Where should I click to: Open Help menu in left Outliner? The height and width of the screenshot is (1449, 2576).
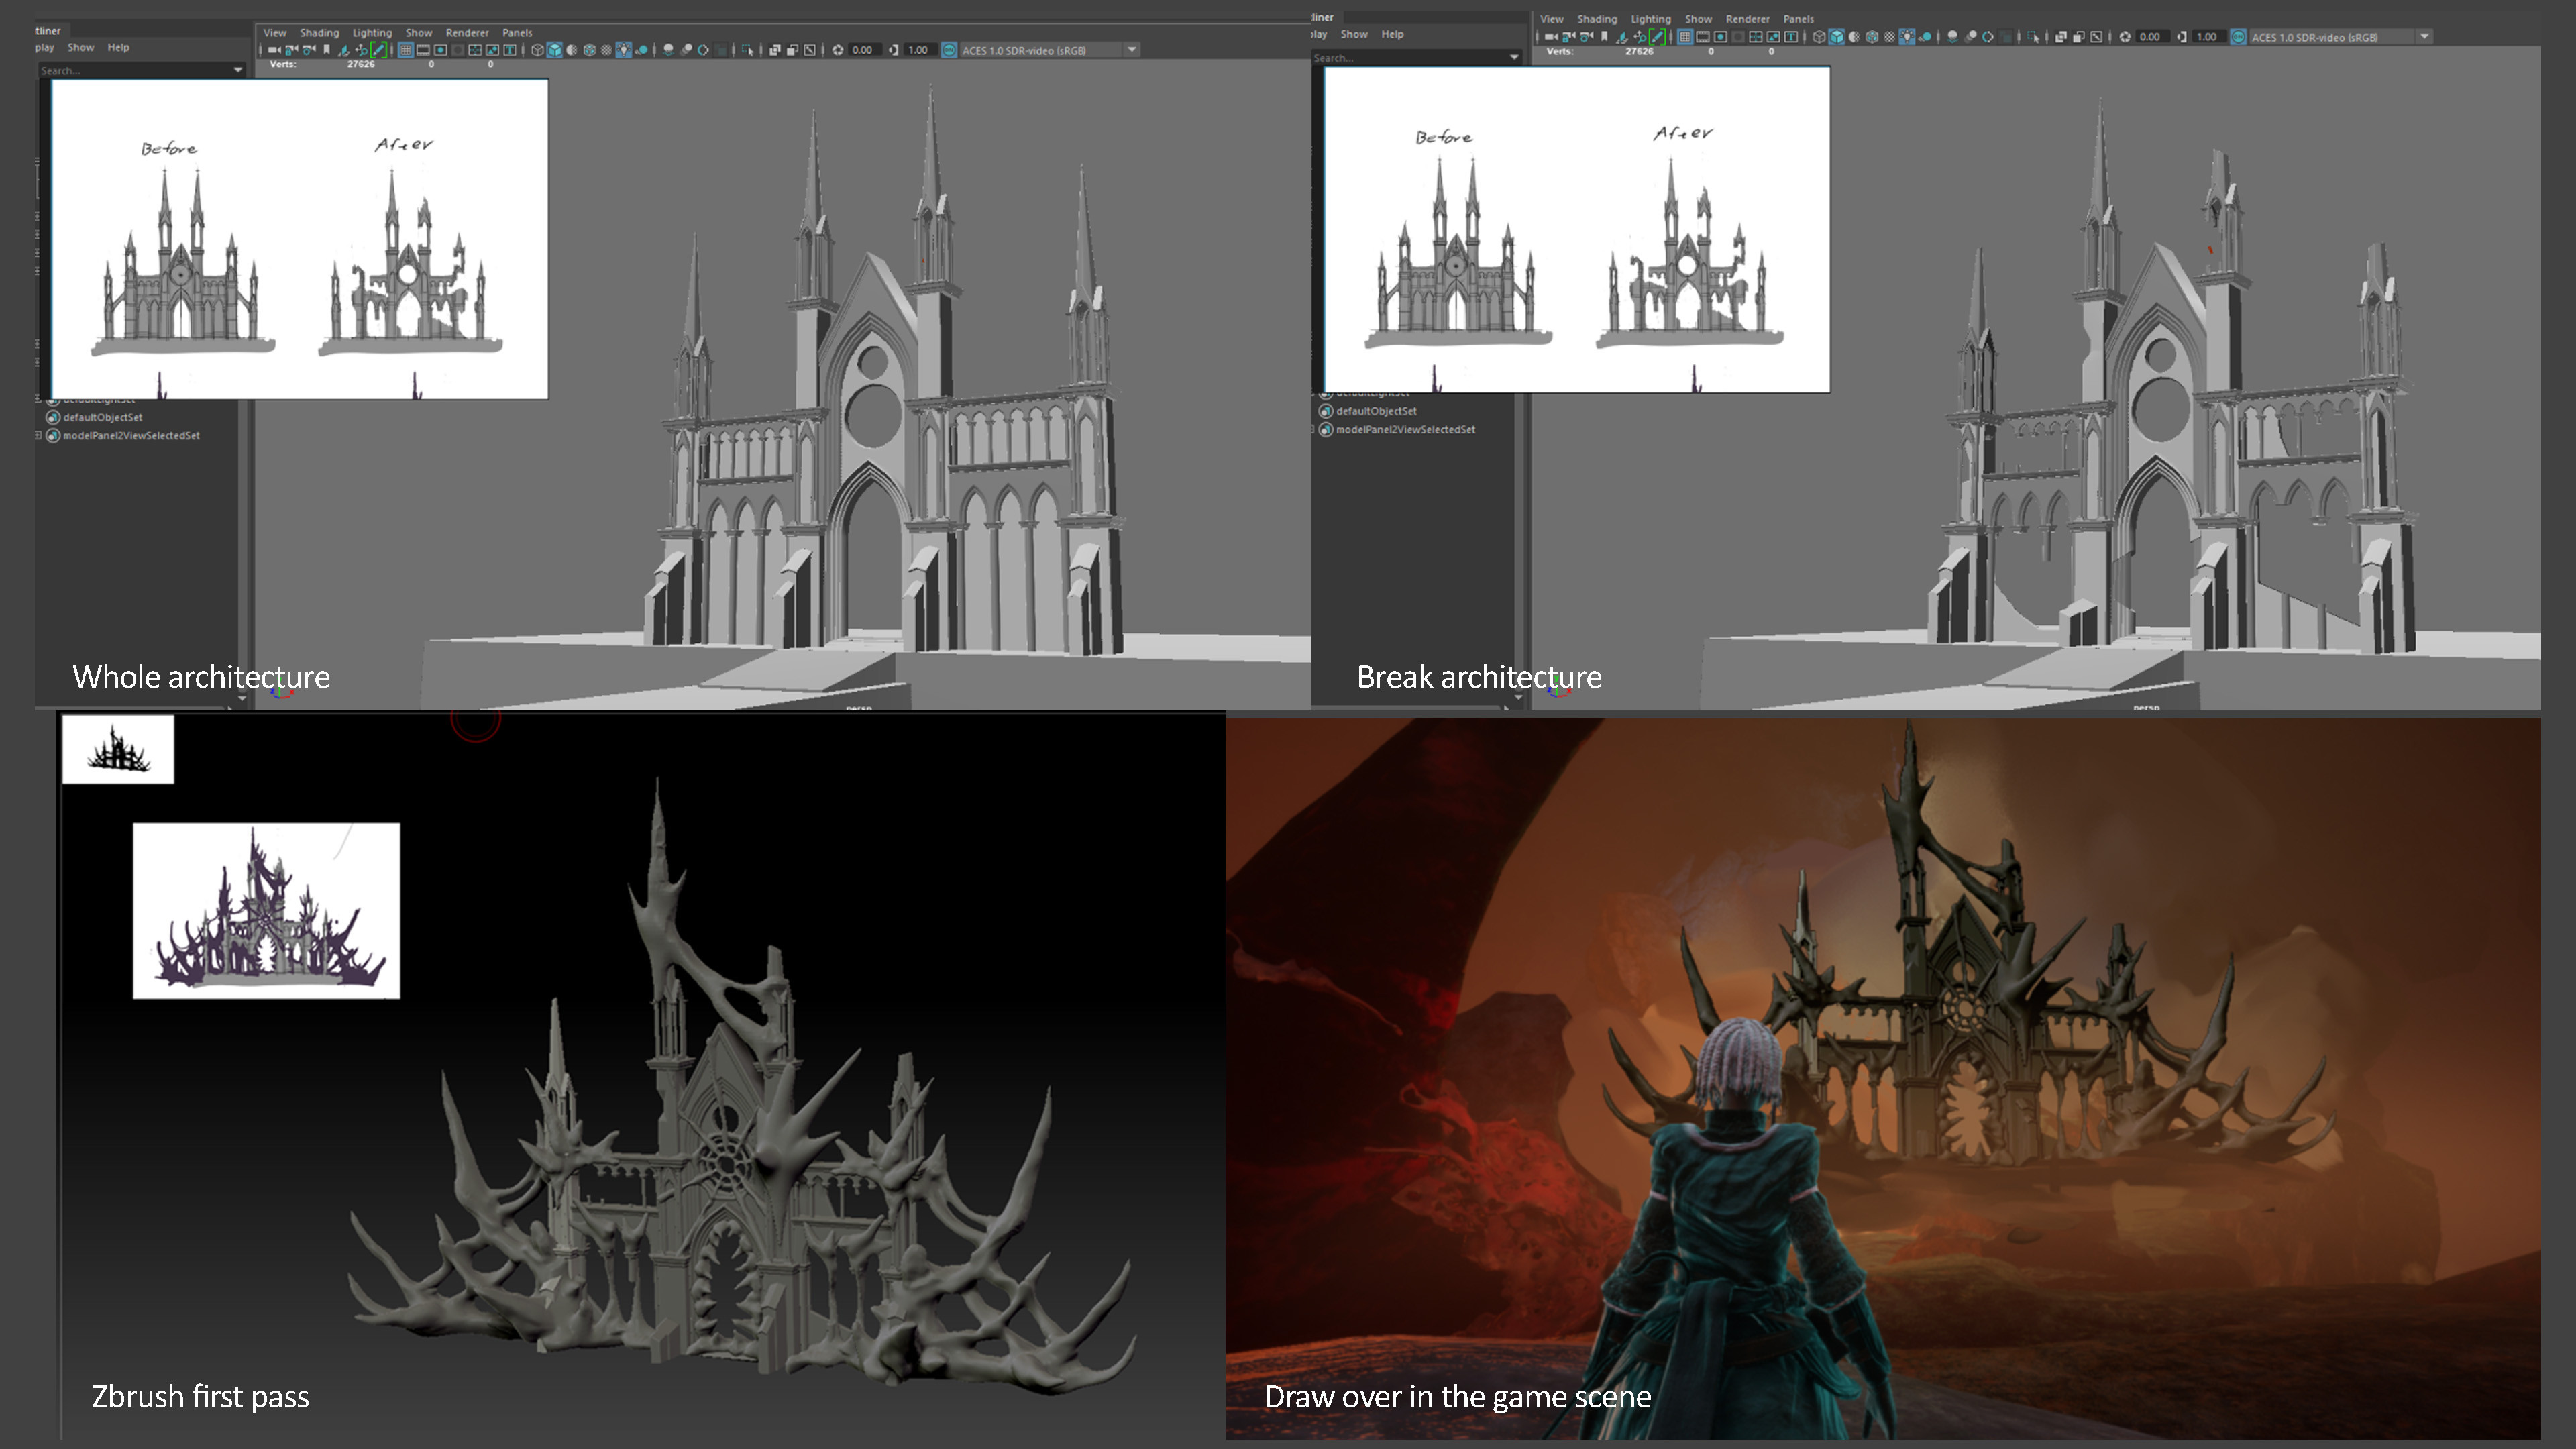[x=118, y=47]
